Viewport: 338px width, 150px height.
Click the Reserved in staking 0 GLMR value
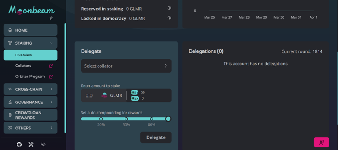134,9
